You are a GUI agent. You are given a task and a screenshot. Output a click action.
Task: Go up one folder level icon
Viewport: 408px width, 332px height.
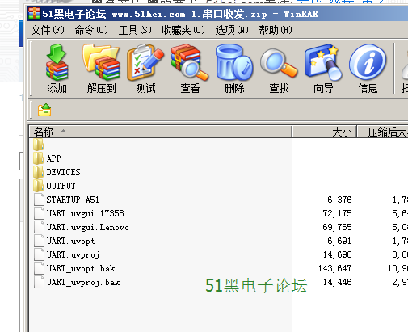pyautogui.click(x=44, y=110)
